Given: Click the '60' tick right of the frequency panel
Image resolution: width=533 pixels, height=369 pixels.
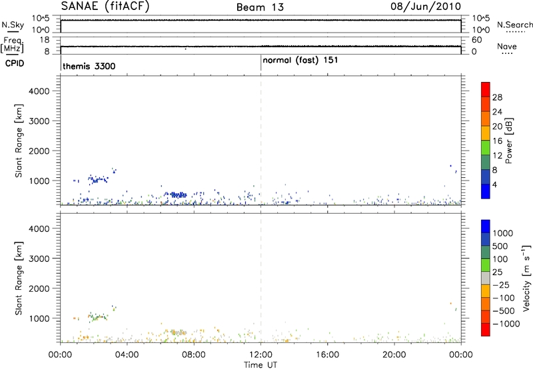Looking at the screenshot, I should (477, 40).
